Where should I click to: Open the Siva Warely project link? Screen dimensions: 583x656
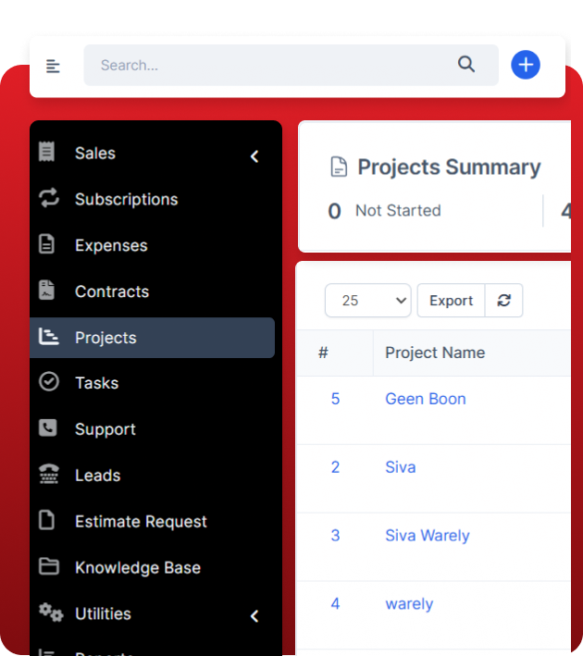click(x=427, y=536)
